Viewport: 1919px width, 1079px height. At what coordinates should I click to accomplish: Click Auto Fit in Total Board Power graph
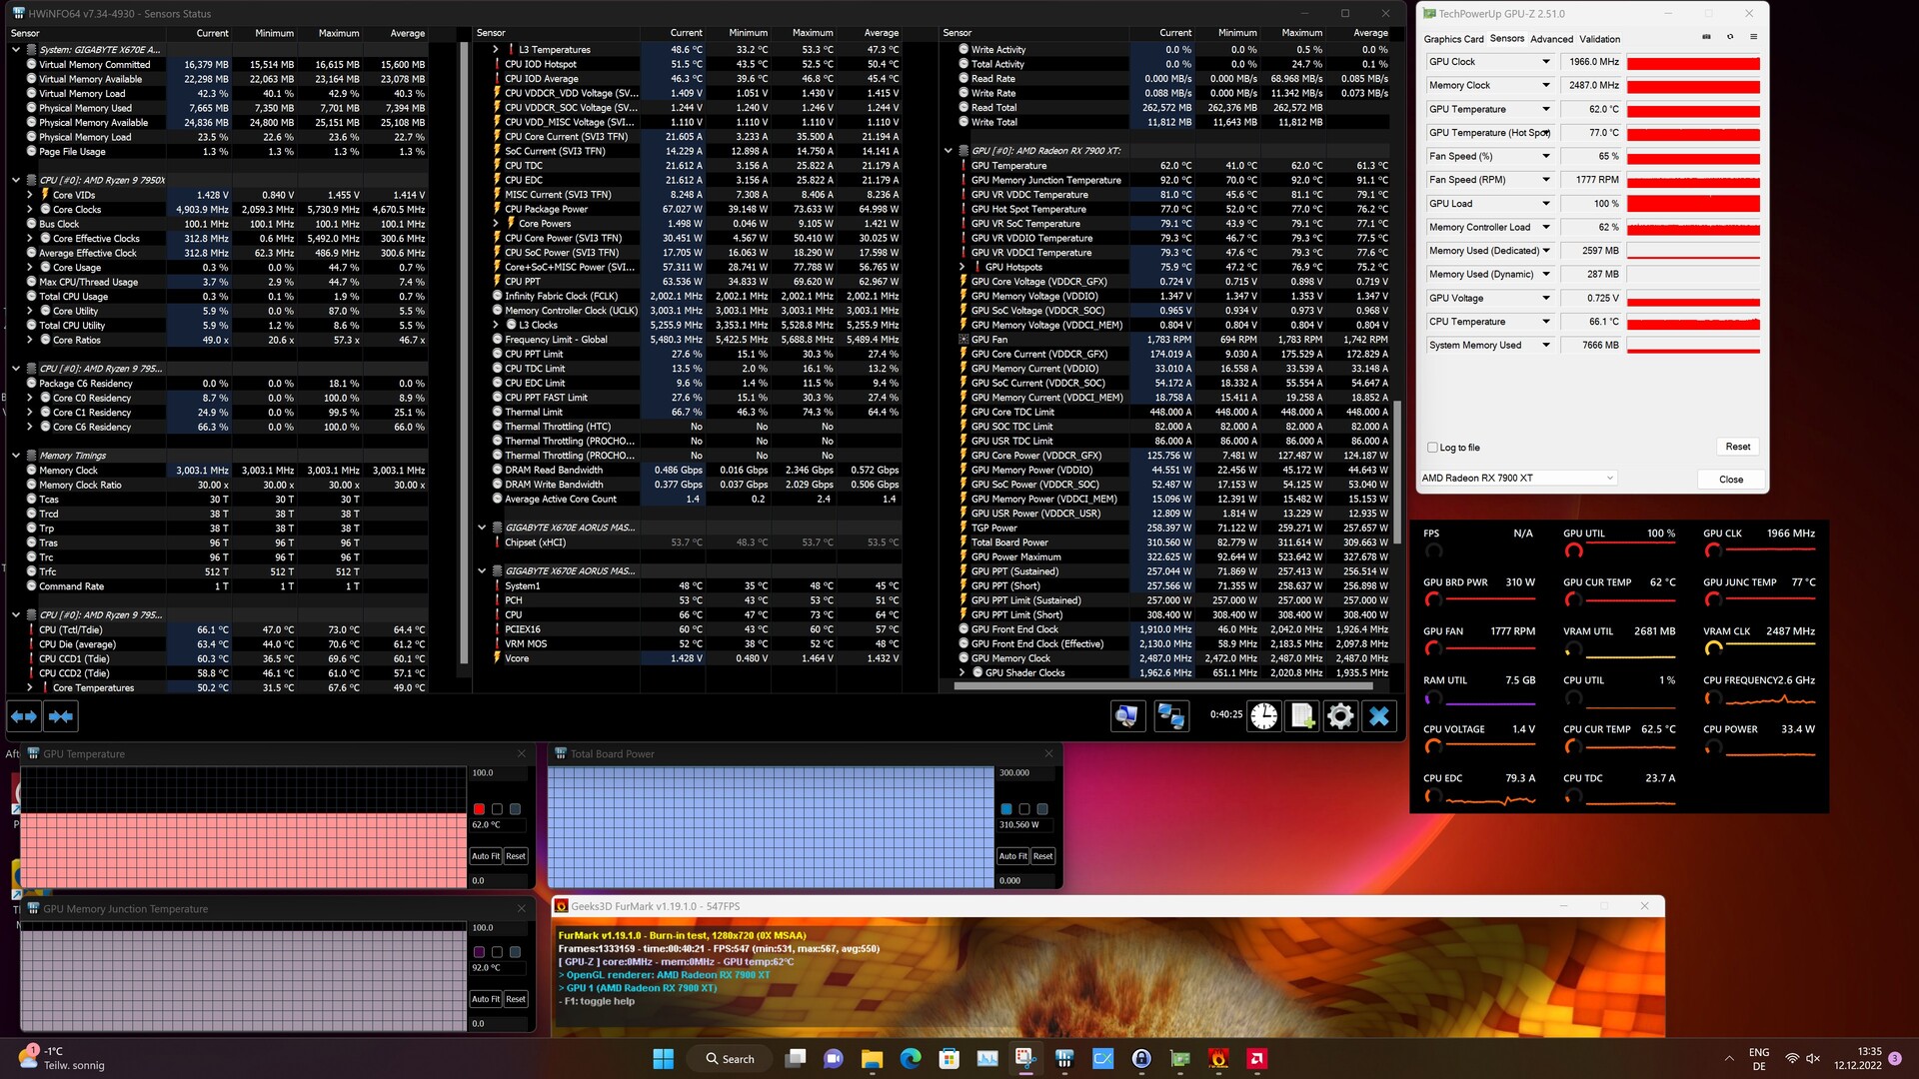coord(1012,856)
